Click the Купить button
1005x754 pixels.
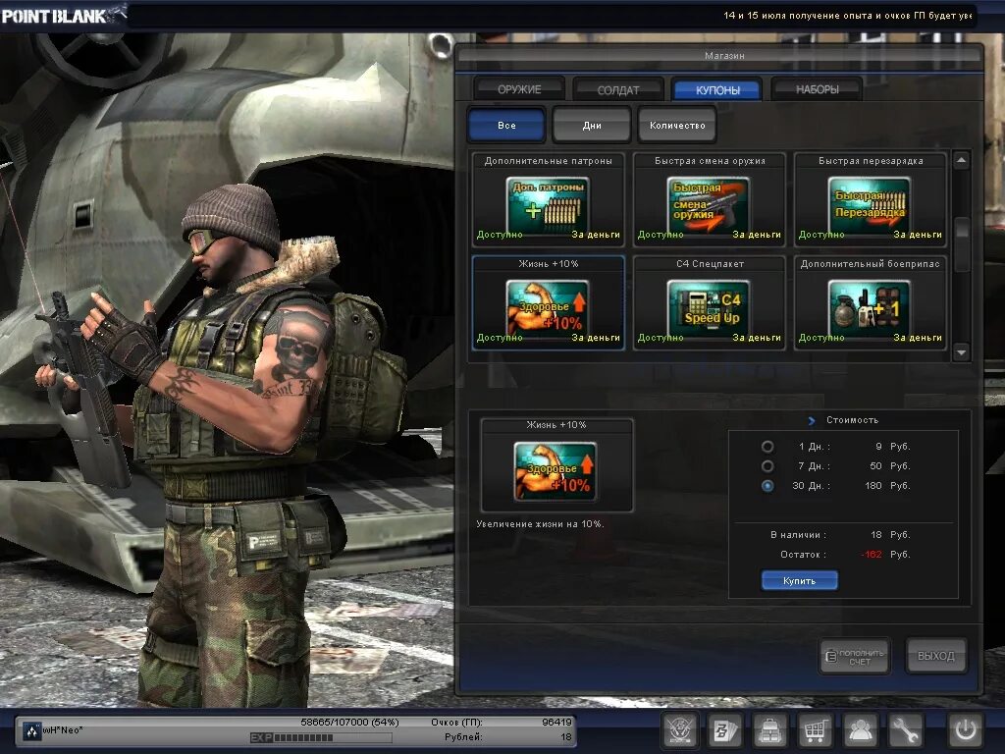799,580
